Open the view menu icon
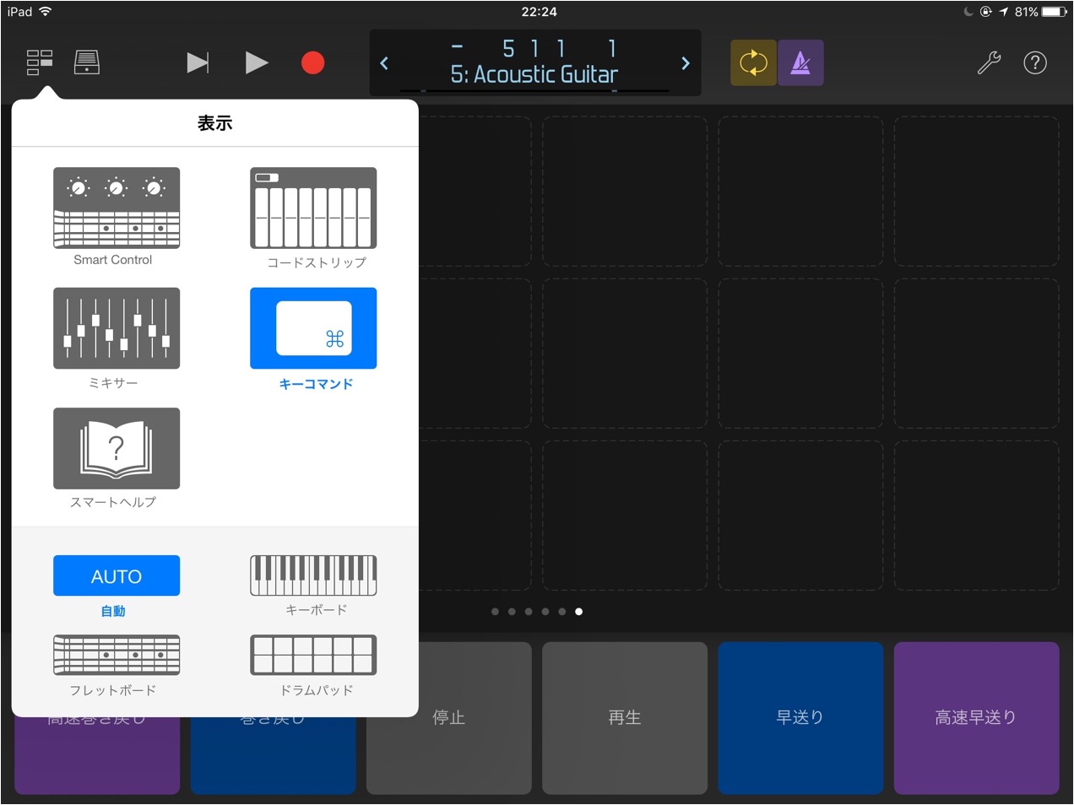 tap(40, 62)
